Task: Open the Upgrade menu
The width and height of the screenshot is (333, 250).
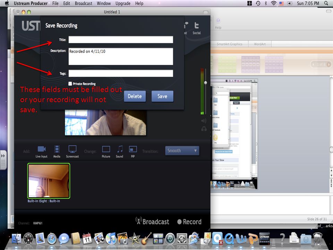Action: (x=123, y=3)
